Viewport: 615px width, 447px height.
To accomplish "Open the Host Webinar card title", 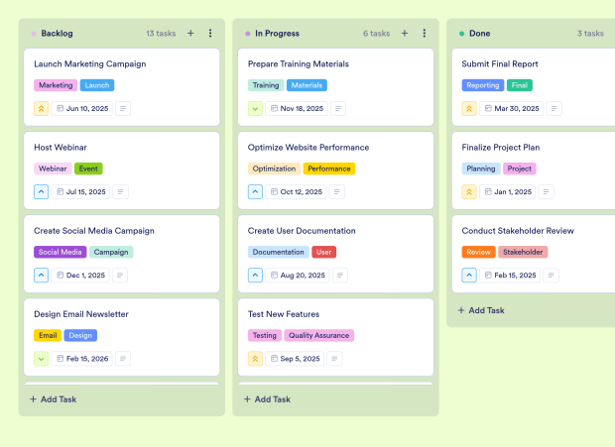I will 61,148.
